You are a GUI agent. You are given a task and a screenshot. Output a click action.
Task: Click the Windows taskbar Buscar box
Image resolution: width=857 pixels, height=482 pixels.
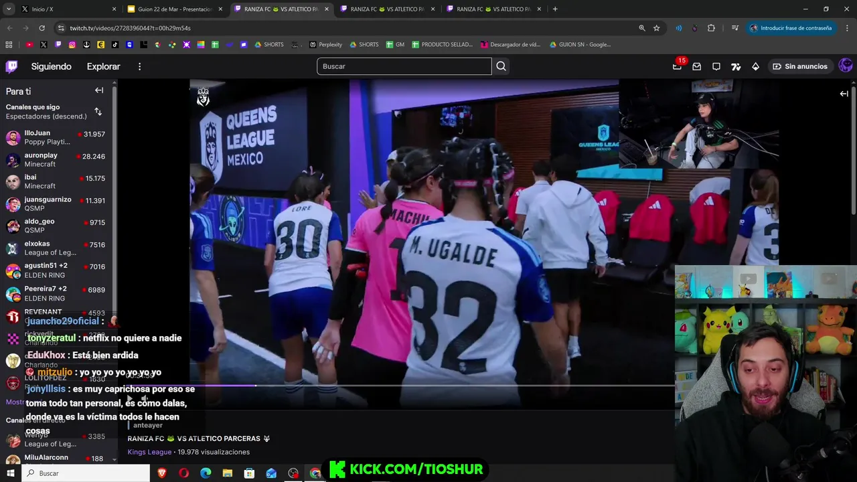(x=86, y=473)
